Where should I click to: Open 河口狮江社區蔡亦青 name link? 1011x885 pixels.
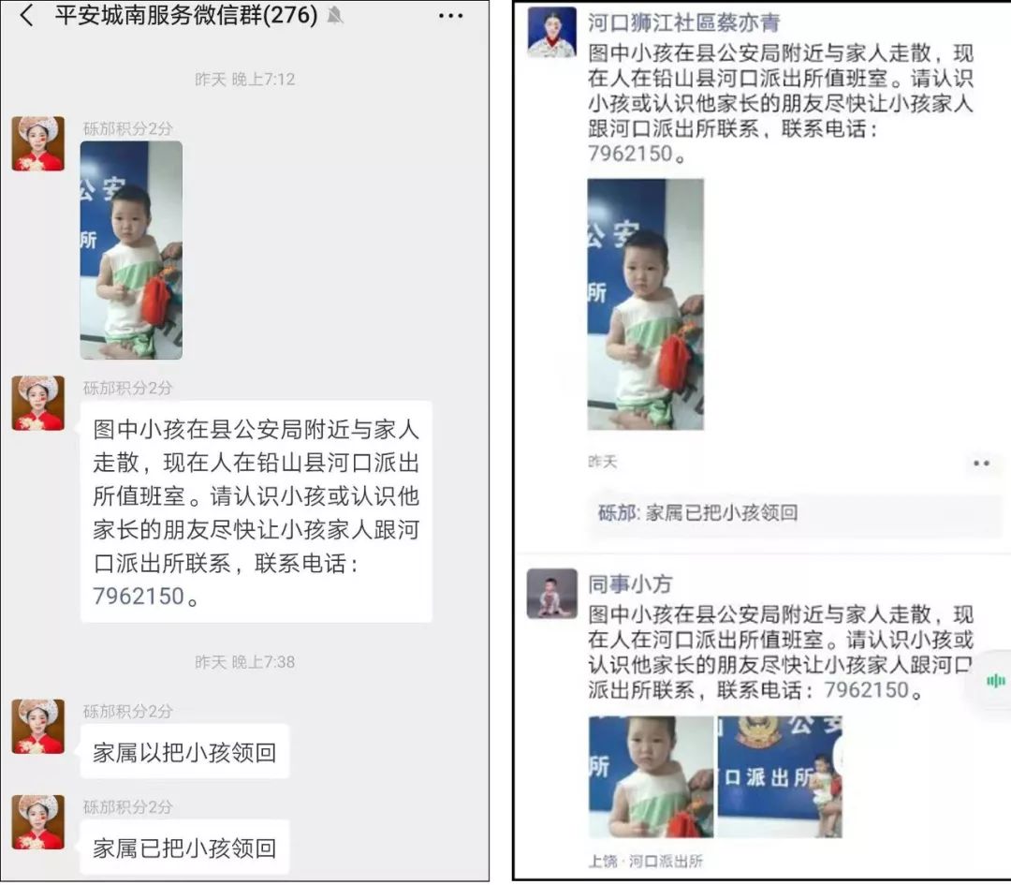click(683, 22)
